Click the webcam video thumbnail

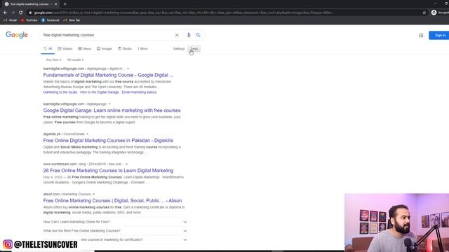point(396,223)
